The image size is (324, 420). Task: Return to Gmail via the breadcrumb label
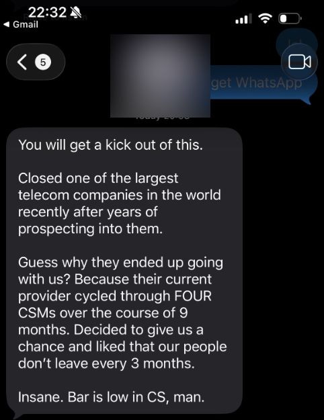[26, 24]
